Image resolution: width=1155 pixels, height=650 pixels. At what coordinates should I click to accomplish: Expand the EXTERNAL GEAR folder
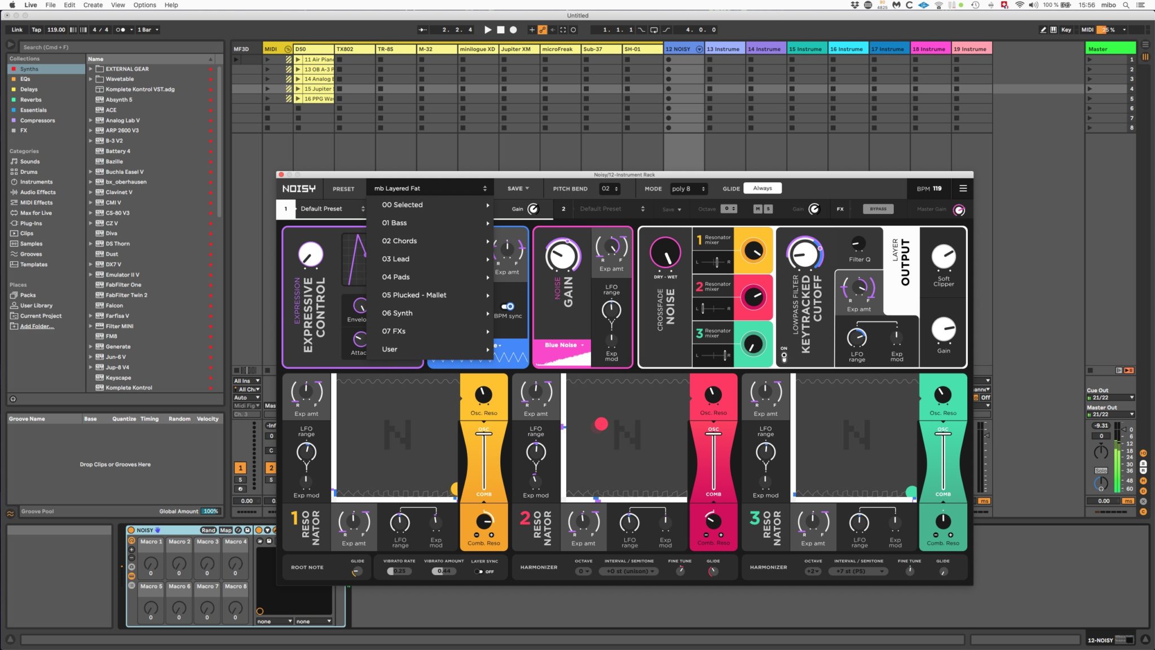(x=90, y=69)
